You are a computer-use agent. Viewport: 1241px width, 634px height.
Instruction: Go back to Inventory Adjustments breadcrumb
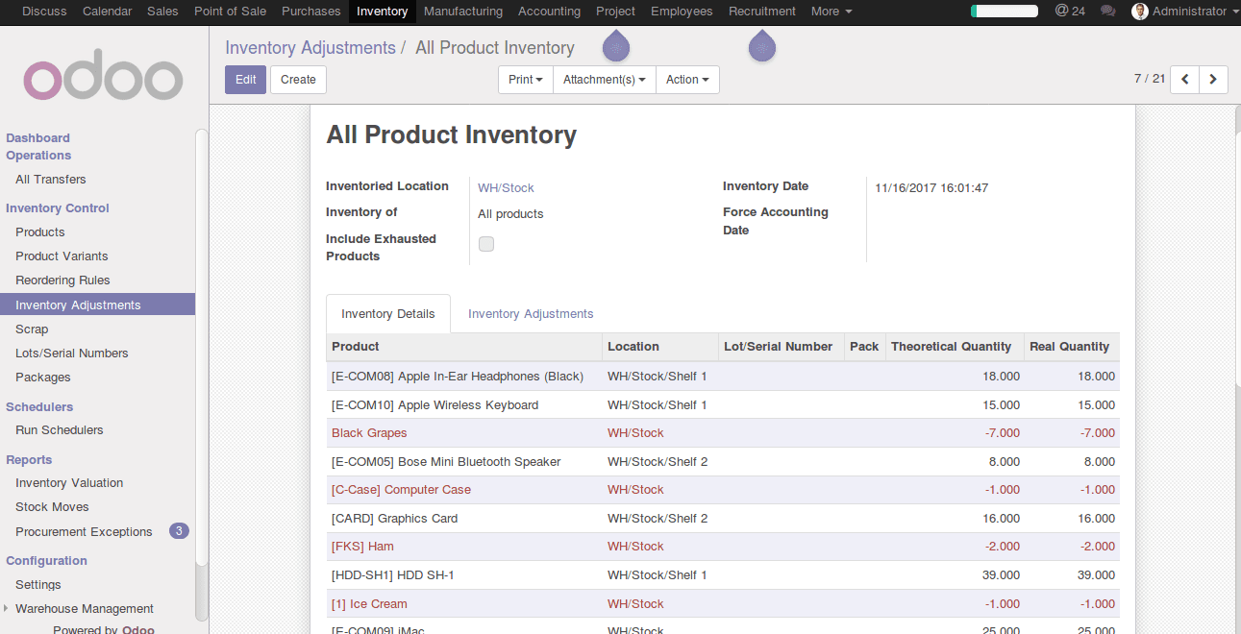[x=310, y=48]
